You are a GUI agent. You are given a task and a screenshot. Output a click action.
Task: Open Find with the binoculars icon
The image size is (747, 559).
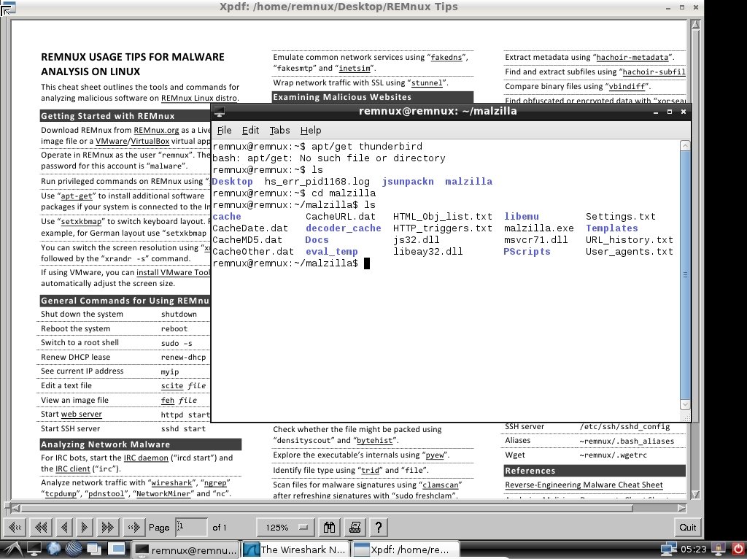pyautogui.click(x=329, y=527)
